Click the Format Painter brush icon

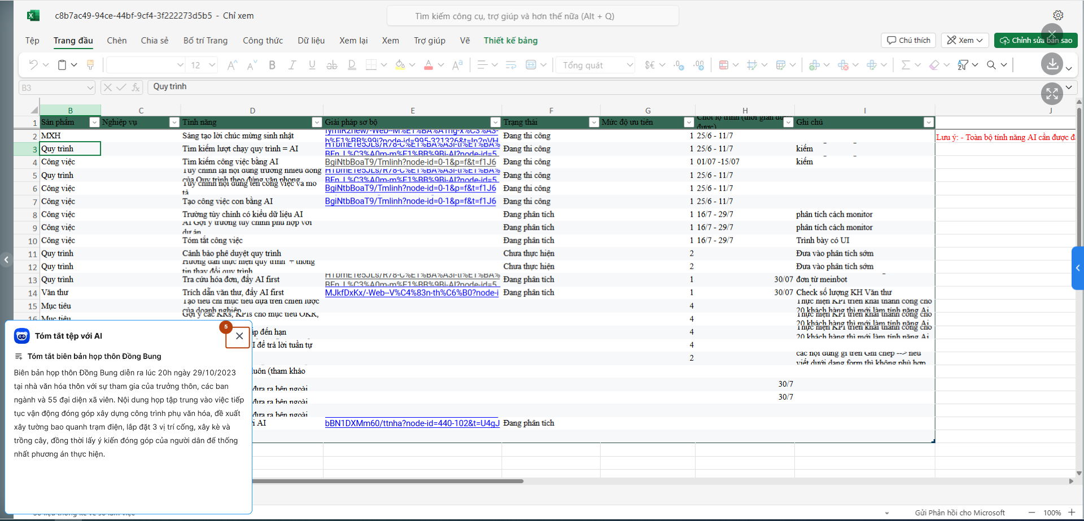(x=90, y=65)
